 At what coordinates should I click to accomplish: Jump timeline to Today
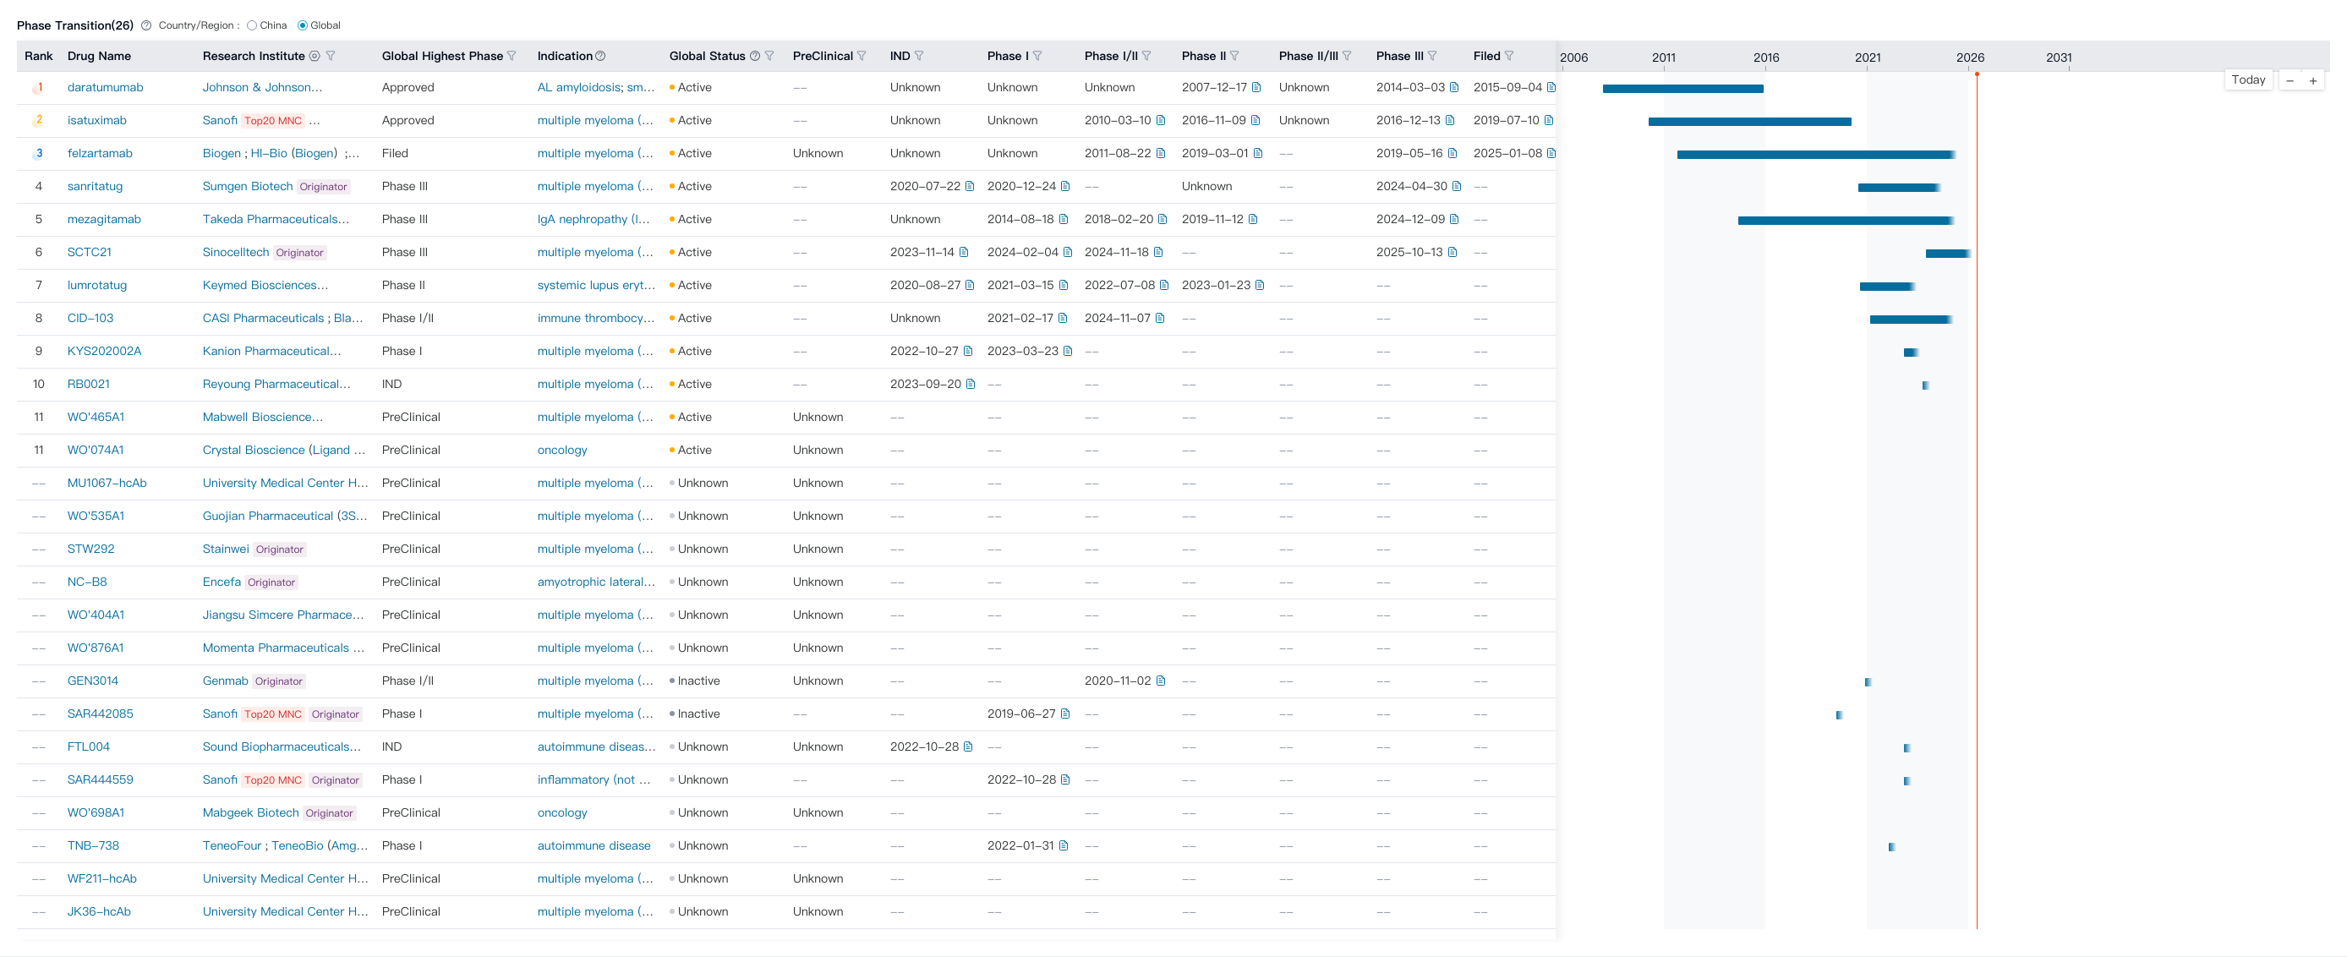pos(2248,80)
